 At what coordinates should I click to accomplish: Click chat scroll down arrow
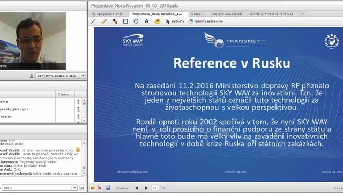[x=84, y=173]
